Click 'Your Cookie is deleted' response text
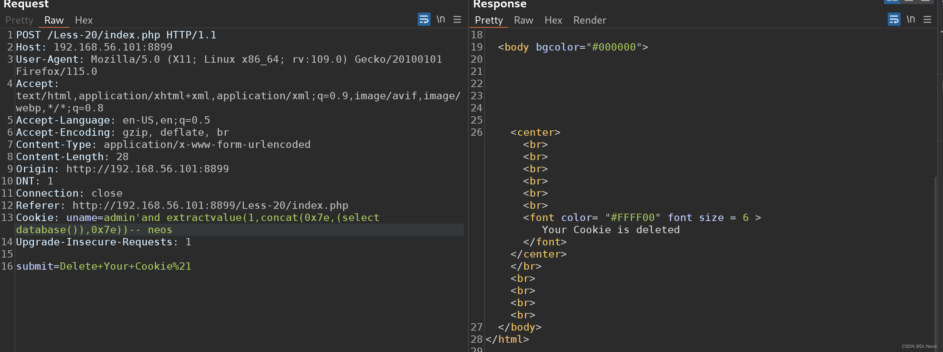Image resolution: width=943 pixels, height=352 pixels. (611, 230)
